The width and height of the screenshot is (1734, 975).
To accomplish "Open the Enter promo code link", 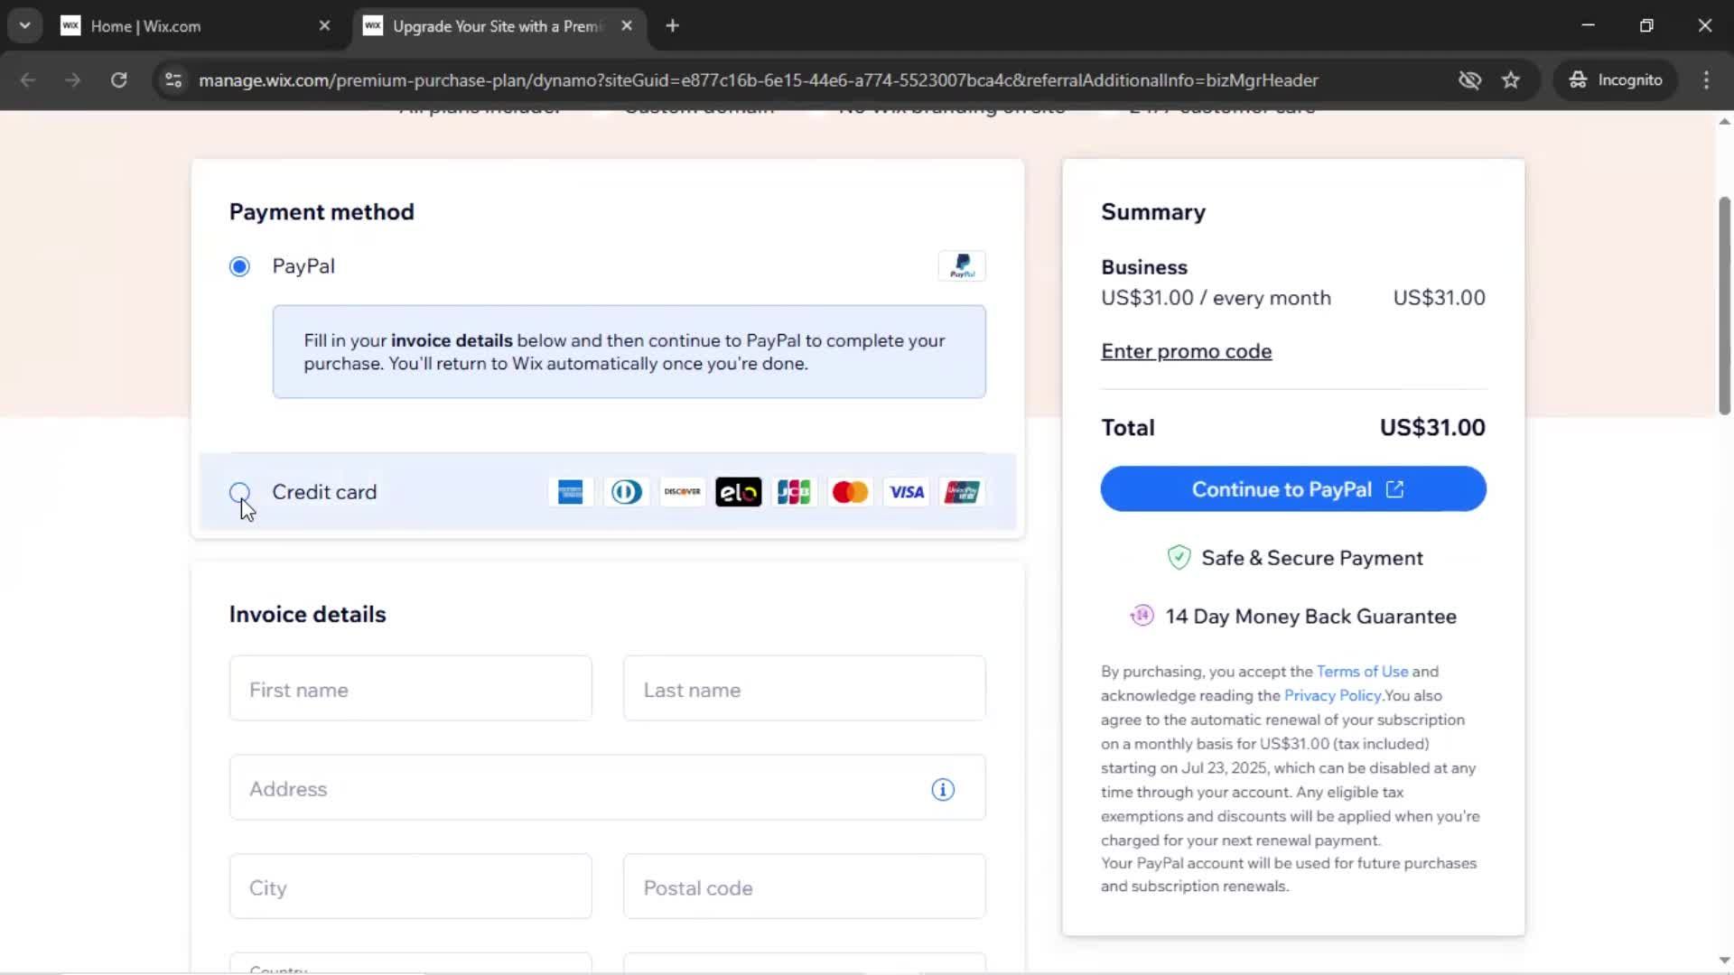I will tap(1186, 351).
